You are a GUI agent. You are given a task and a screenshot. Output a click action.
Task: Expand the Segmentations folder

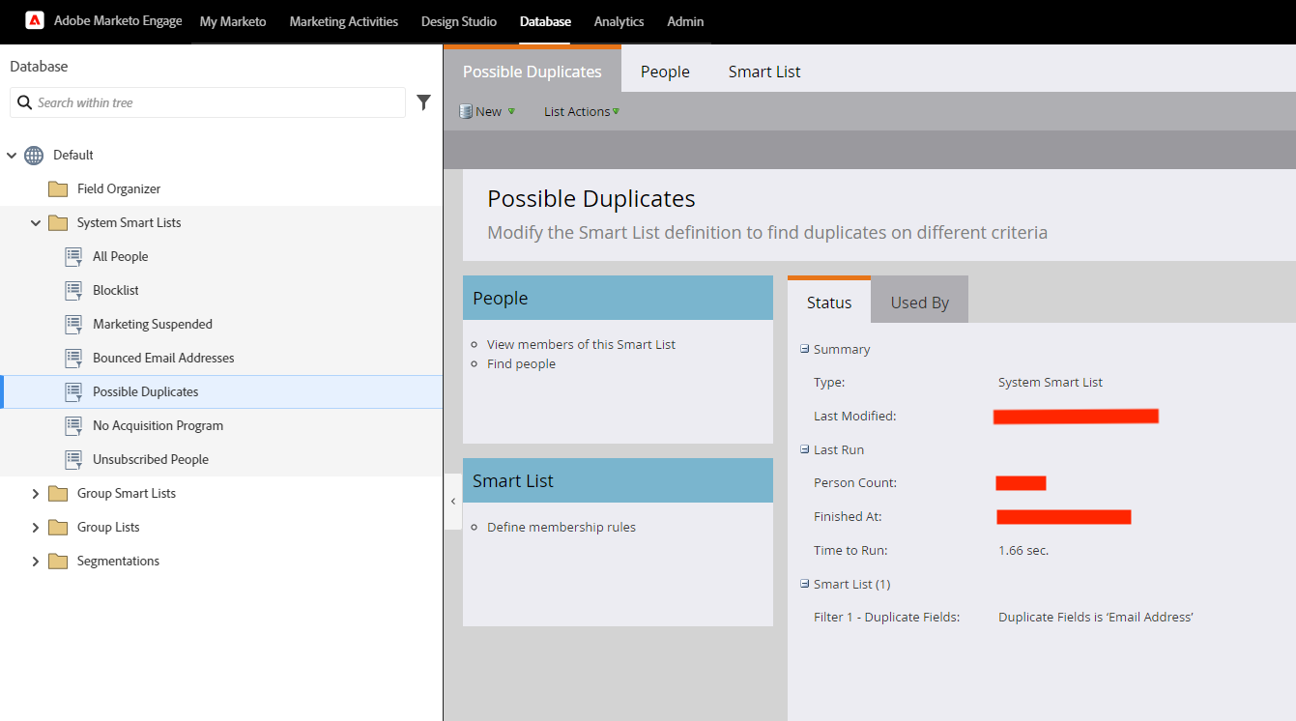(36, 561)
